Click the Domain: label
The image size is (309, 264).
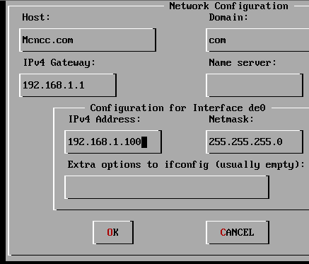pyautogui.click(x=228, y=17)
